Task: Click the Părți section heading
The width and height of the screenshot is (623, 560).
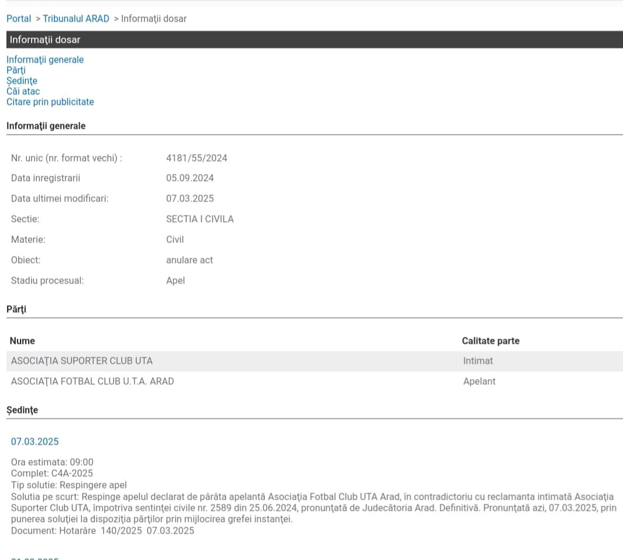Action: [16, 310]
